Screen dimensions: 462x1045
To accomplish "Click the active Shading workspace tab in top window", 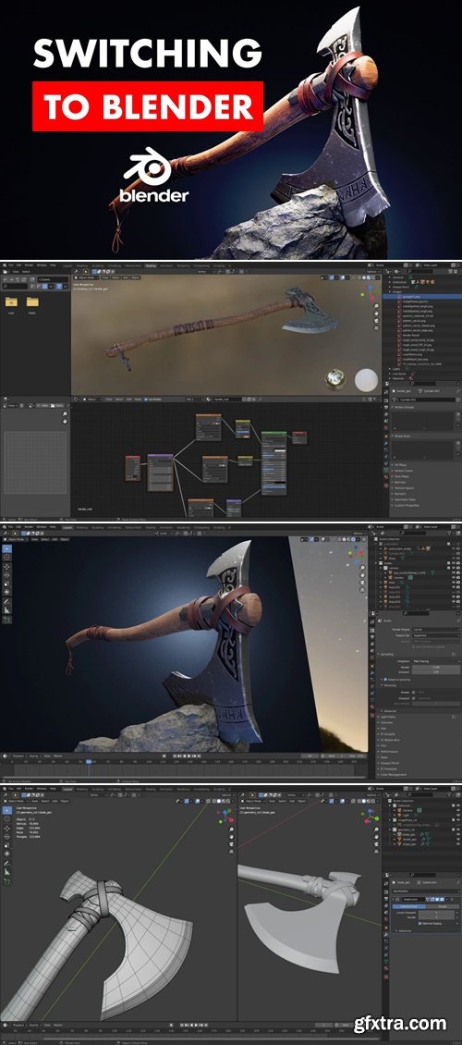I will [151, 266].
